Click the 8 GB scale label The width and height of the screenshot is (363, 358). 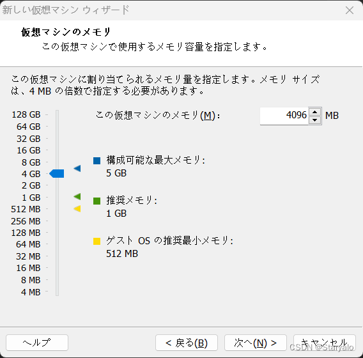31,162
